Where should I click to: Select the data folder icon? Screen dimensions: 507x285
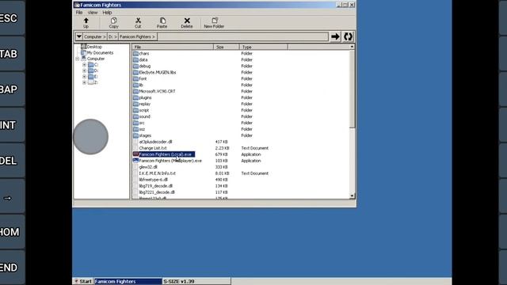point(135,60)
